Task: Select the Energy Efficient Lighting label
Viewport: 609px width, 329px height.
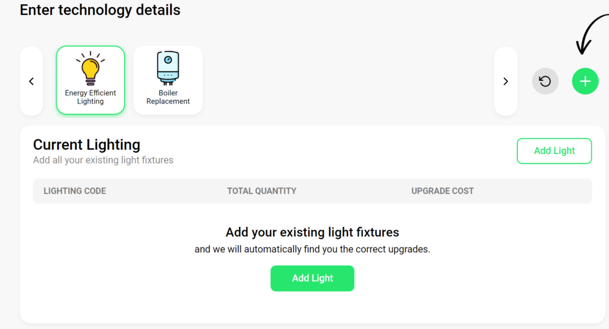Action: [90, 97]
